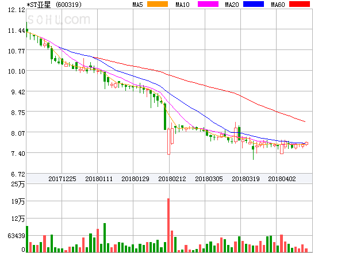
Task: Click the 20180305 date label
Action: click(x=209, y=179)
